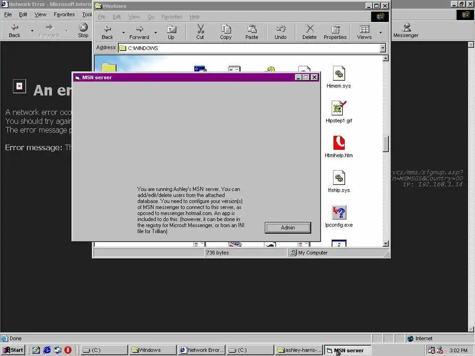The height and width of the screenshot is (356, 475).
Task: Click the 3:02 PM system tray clock
Action: click(458, 350)
